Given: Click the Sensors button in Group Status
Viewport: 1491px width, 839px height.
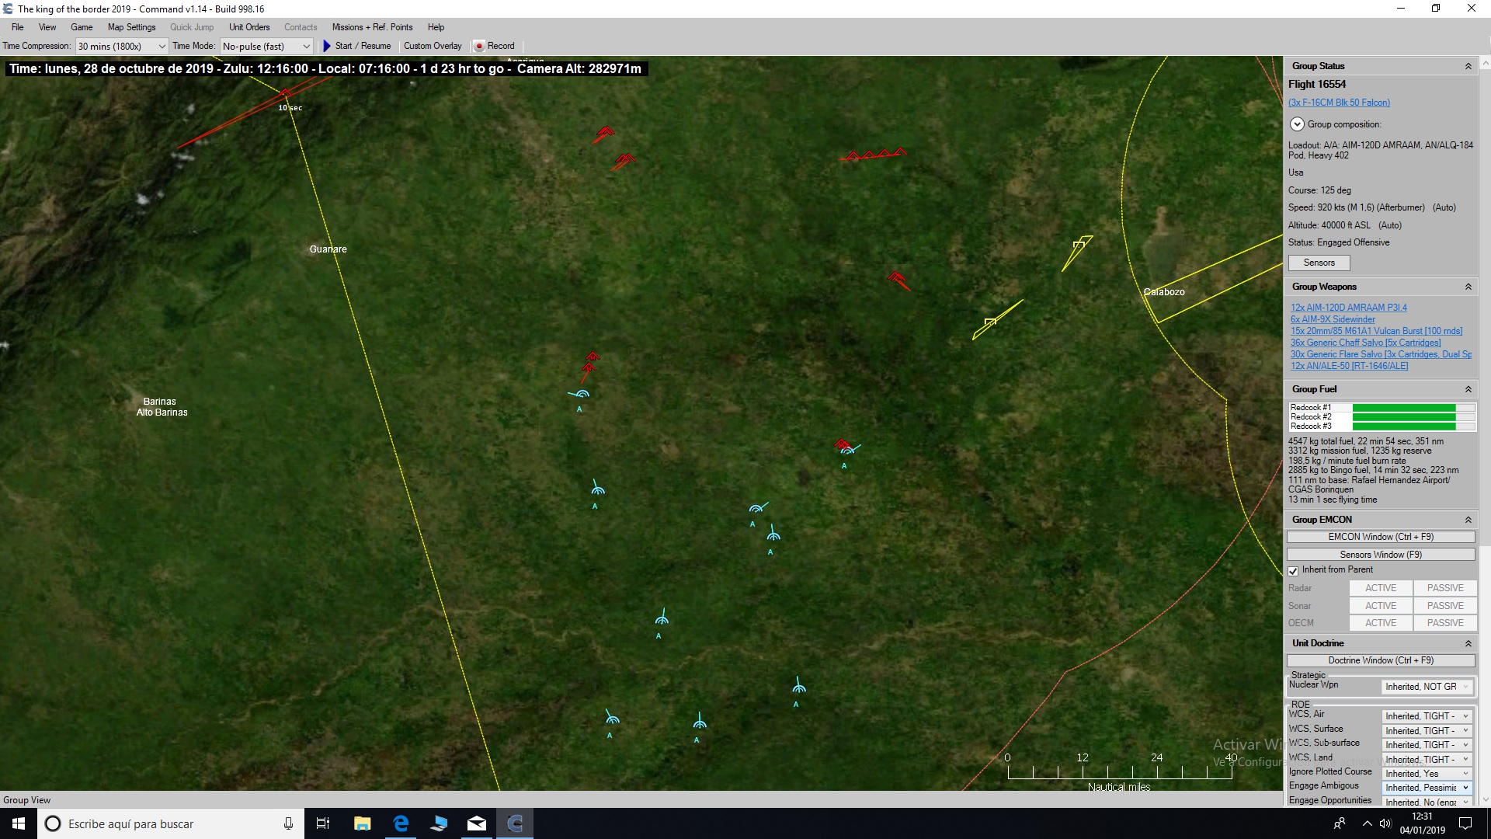Looking at the screenshot, I should point(1318,263).
